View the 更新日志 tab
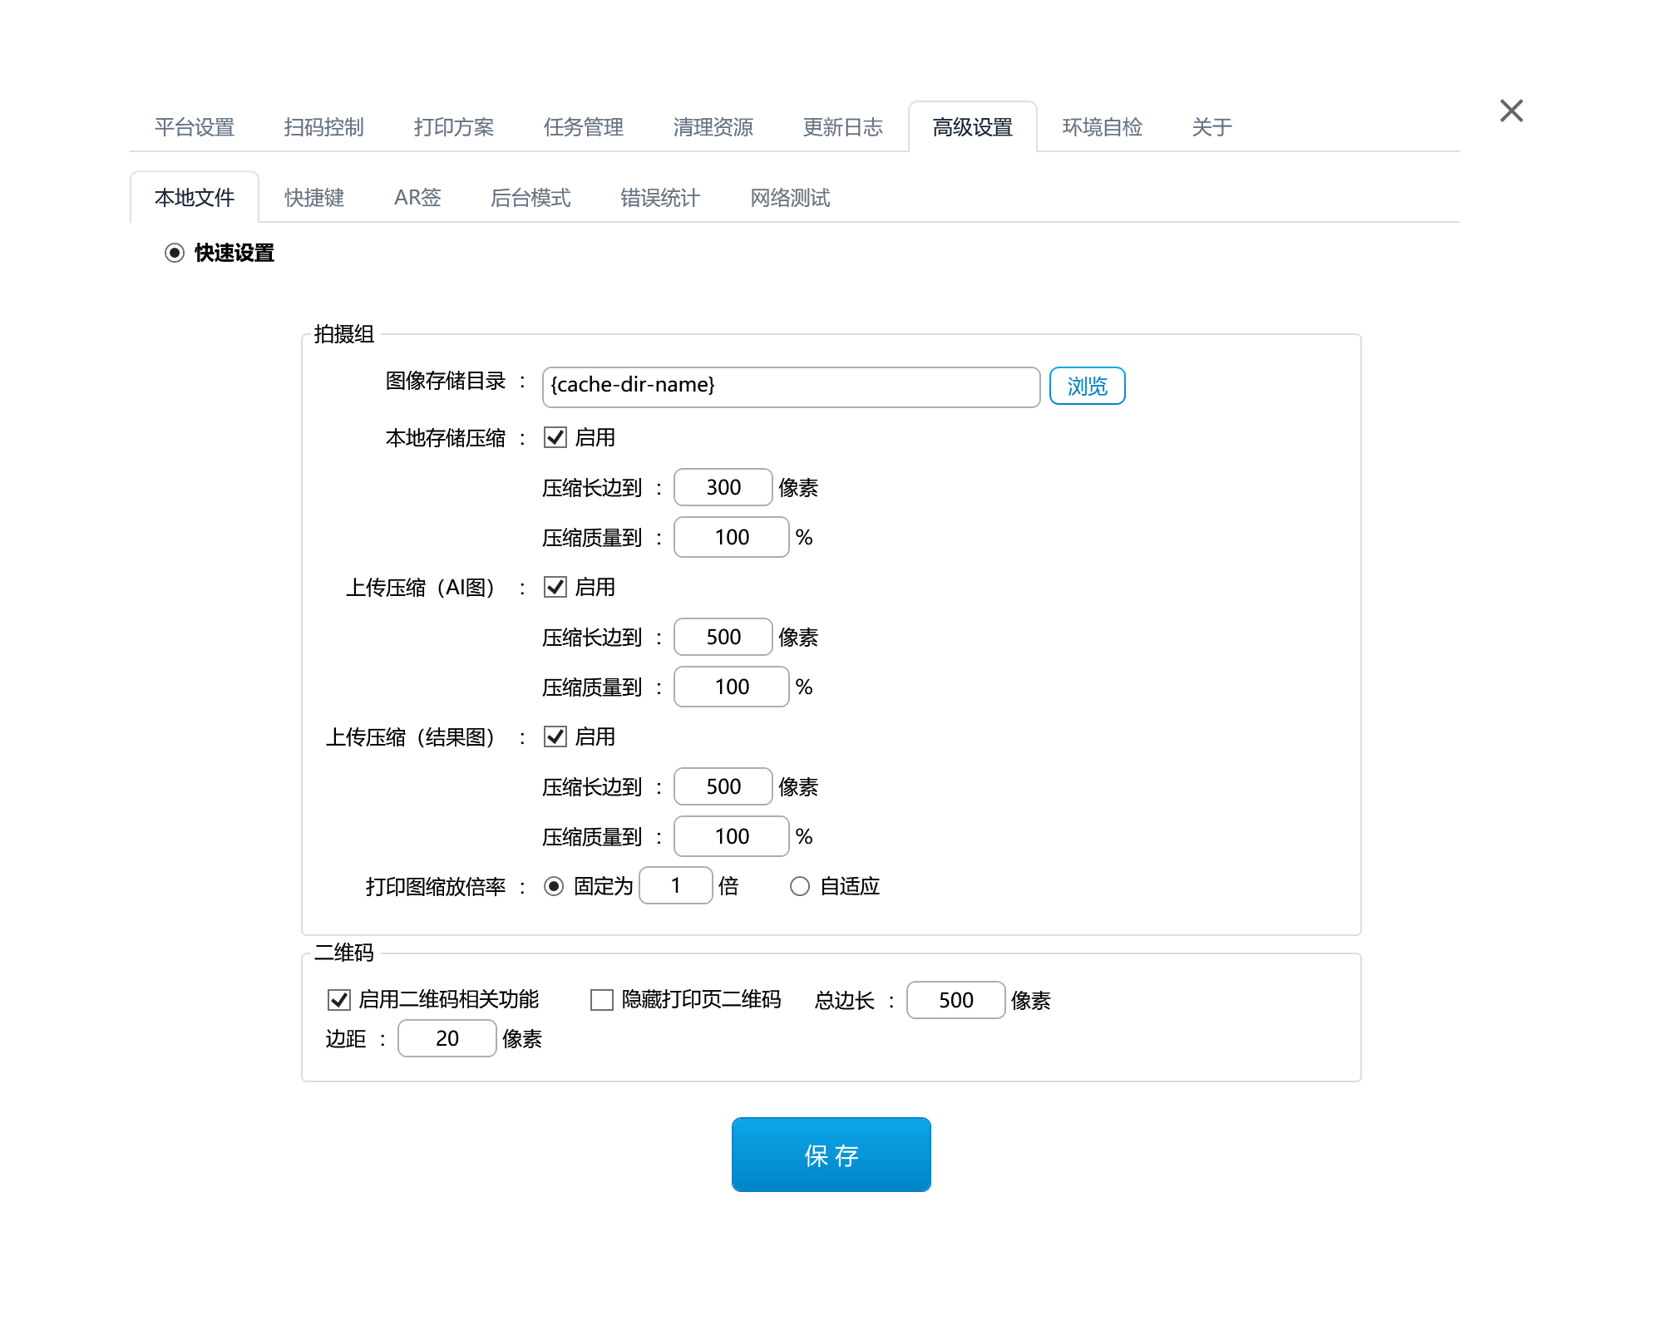1663x1330 pixels. [x=843, y=127]
